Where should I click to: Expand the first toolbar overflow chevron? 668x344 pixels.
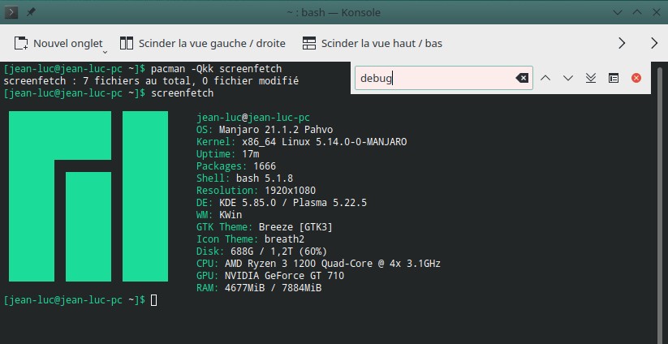622,43
